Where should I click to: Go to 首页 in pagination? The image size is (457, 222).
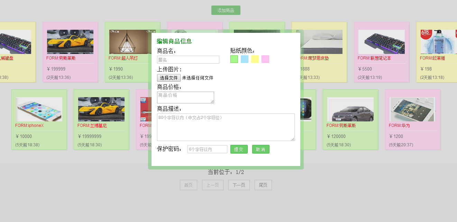(189, 185)
